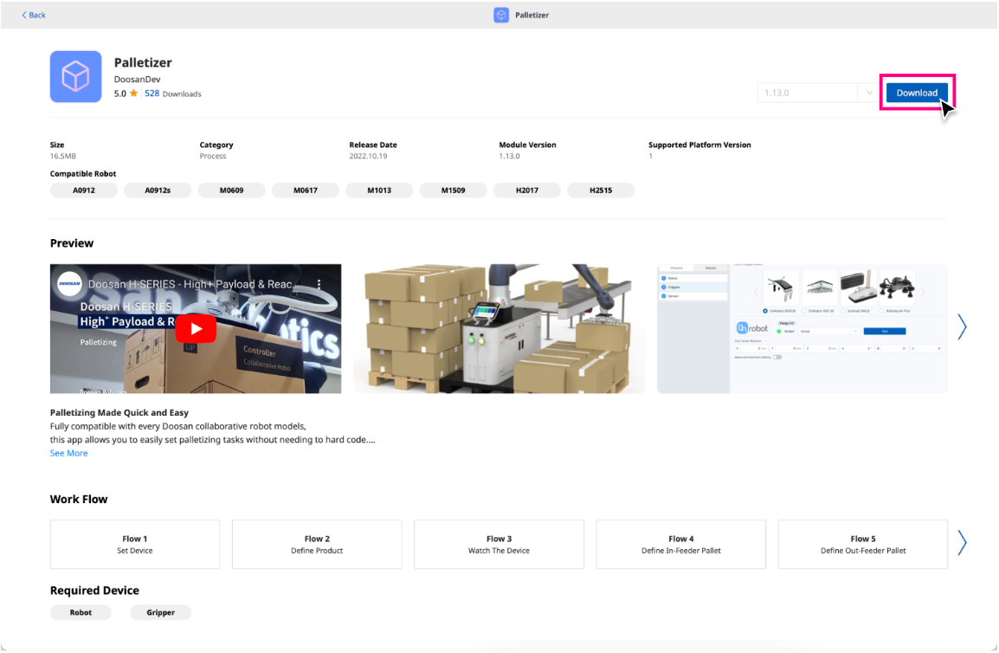Open Flow 5 Define Out-Feeder Pallet card
This screenshot has height=653, width=999.
(862, 544)
